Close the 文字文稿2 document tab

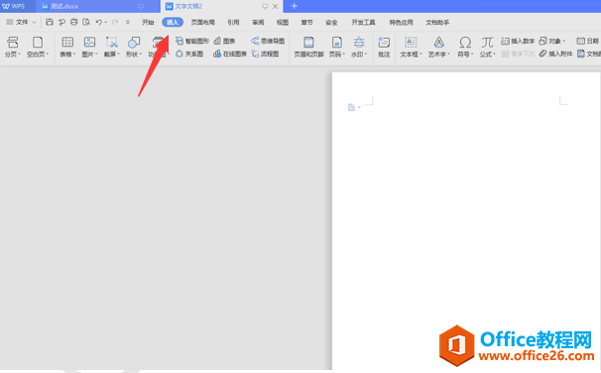(x=275, y=6)
